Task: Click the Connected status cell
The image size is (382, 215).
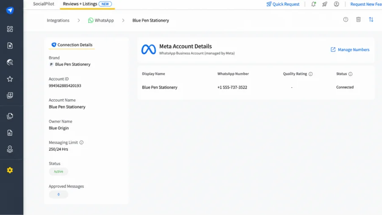Action: click(345, 87)
